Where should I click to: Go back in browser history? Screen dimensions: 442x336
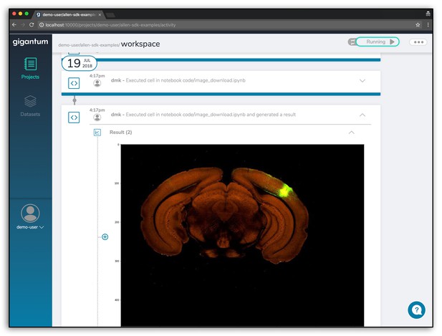[x=14, y=25]
